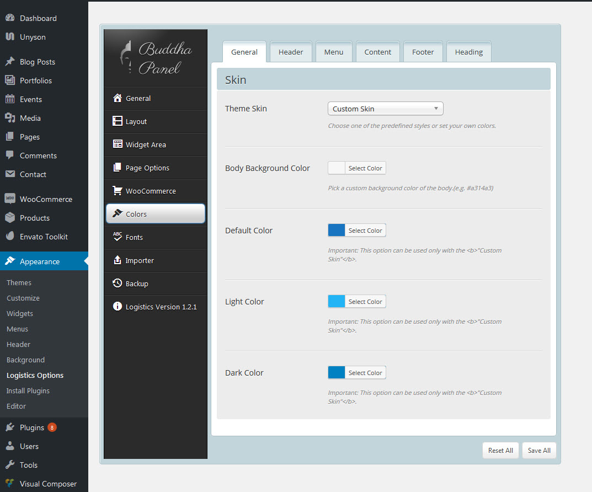The width and height of the screenshot is (592, 492).
Task: Open the Widgets submenu link
Action: [20, 313]
